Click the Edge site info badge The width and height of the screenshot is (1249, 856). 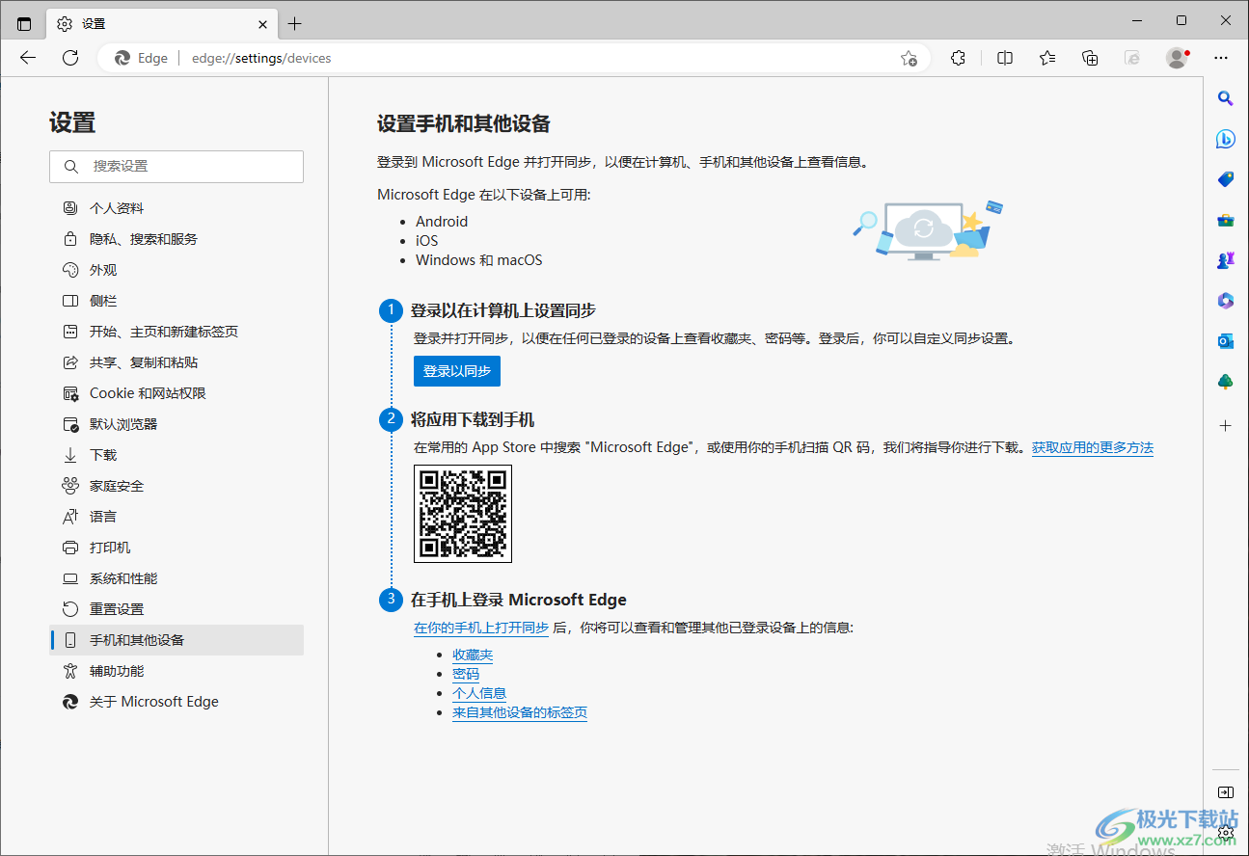tap(142, 58)
